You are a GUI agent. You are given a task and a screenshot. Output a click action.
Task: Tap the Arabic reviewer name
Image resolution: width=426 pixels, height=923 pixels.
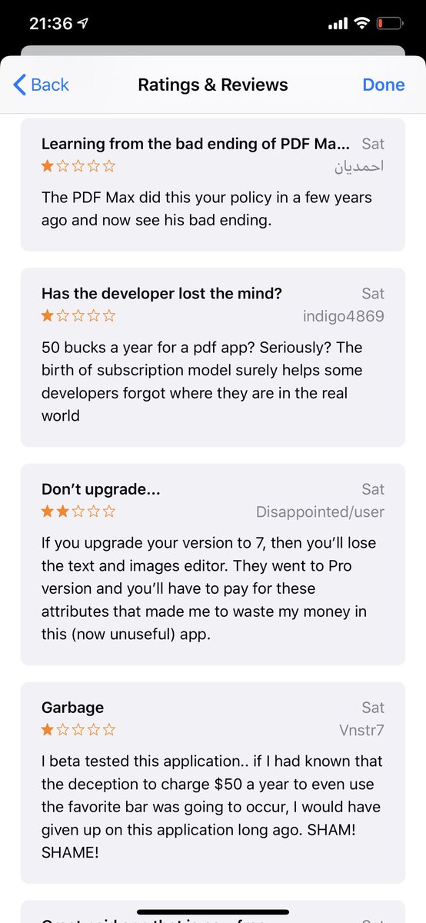click(358, 166)
